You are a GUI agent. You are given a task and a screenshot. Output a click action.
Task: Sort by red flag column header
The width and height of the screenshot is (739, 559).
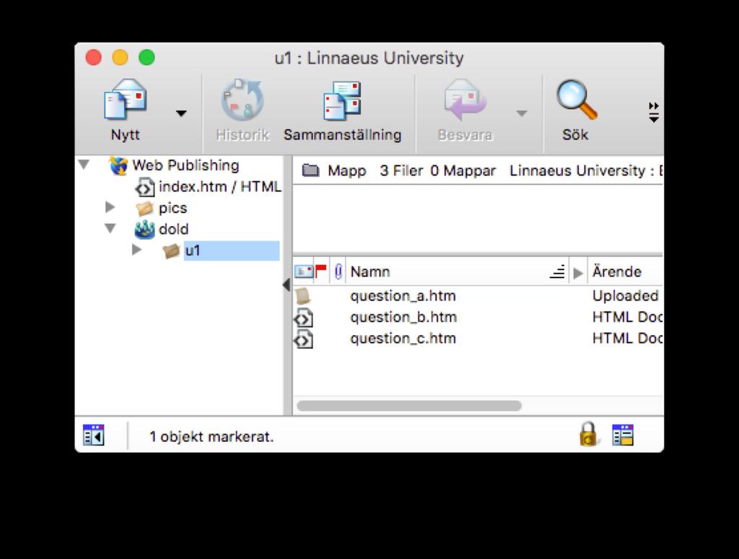point(321,272)
